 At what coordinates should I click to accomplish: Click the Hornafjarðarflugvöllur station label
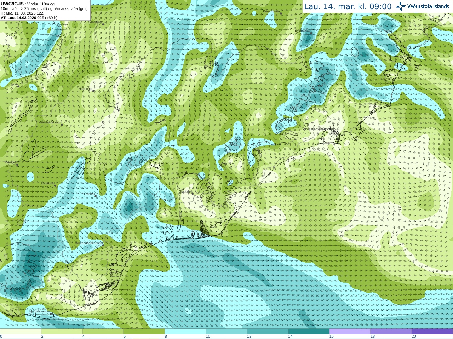[x=319, y=129]
